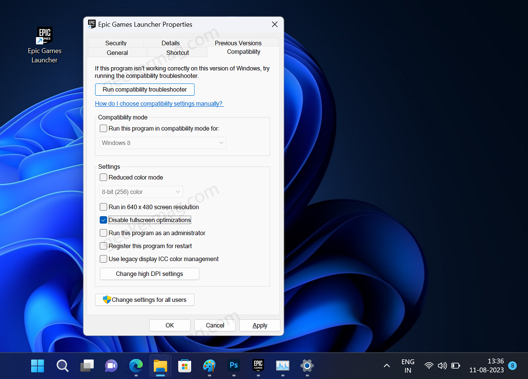Screen dimensions: 528x379
Task: Apply the compatibility changes
Action: [x=260, y=326]
